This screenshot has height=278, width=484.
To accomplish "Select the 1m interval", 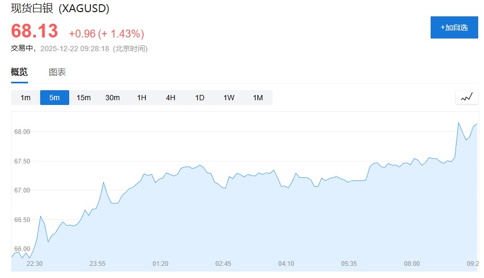I will (x=25, y=98).
